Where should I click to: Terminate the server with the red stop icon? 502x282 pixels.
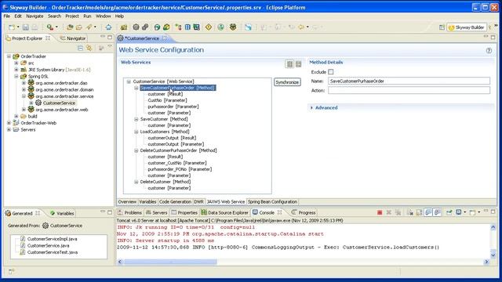point(380,212)
